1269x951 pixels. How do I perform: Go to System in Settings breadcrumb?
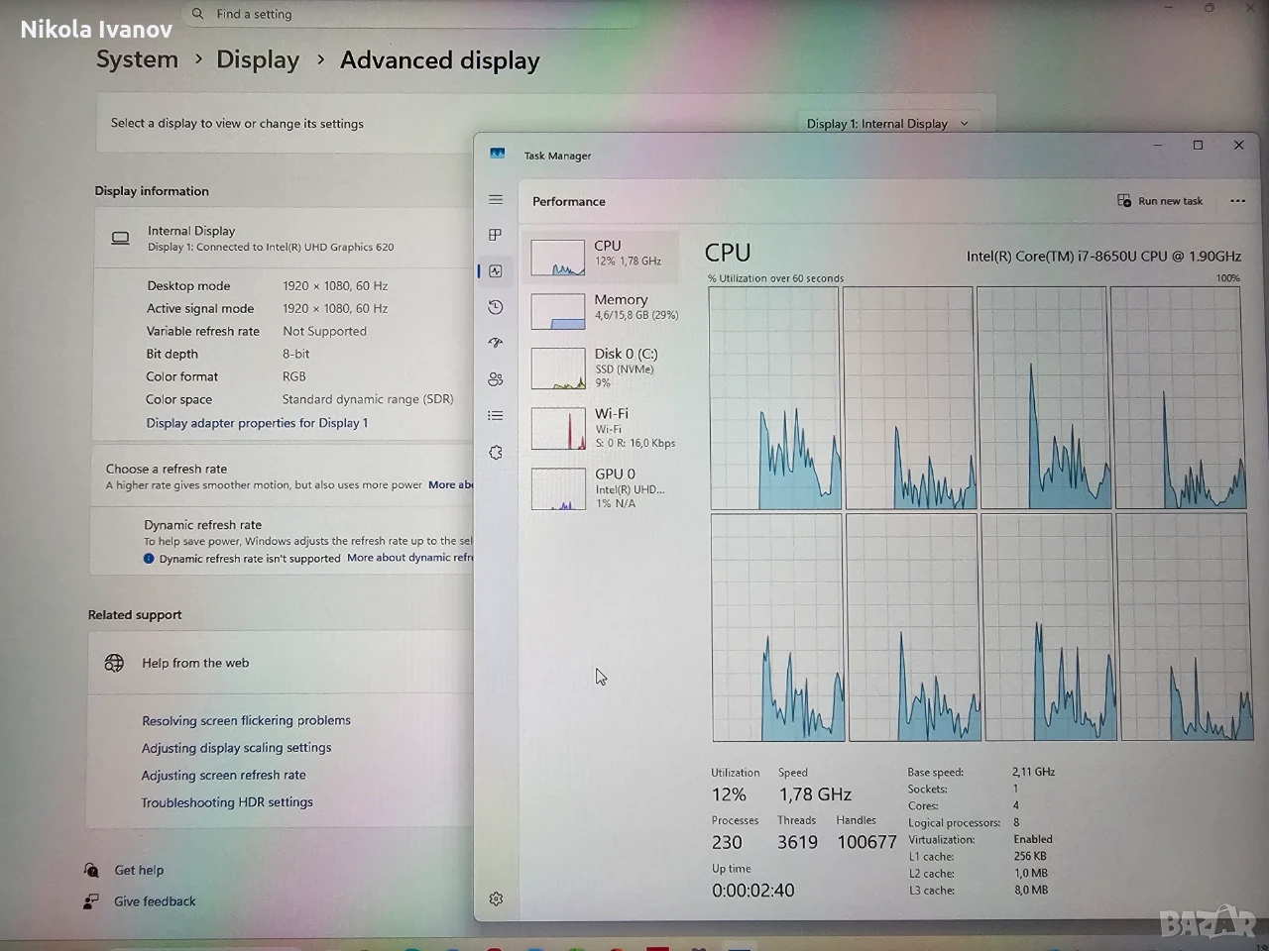pyautogui.click(x=137, y=59)
